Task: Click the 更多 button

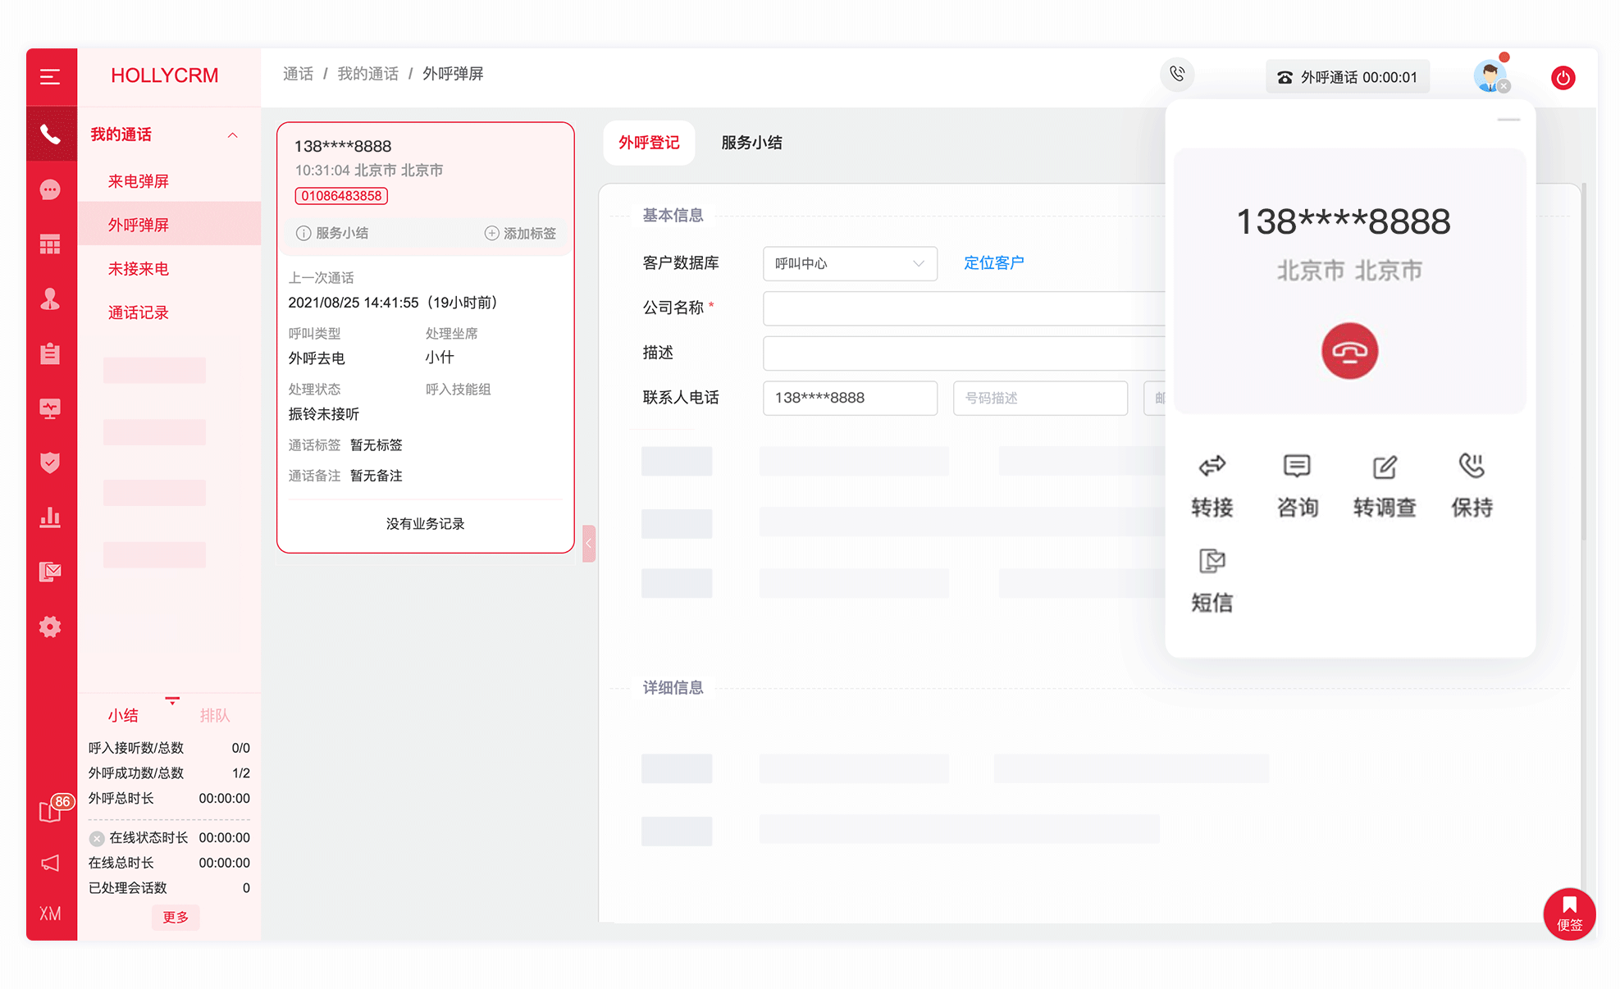Action: [x=176, y=917]
